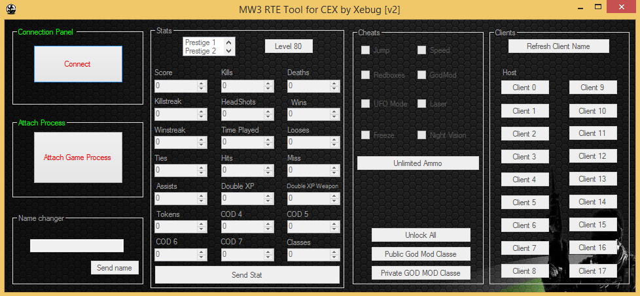
Task: Click the Looses spinner arrows
Action: pos(334,142)
